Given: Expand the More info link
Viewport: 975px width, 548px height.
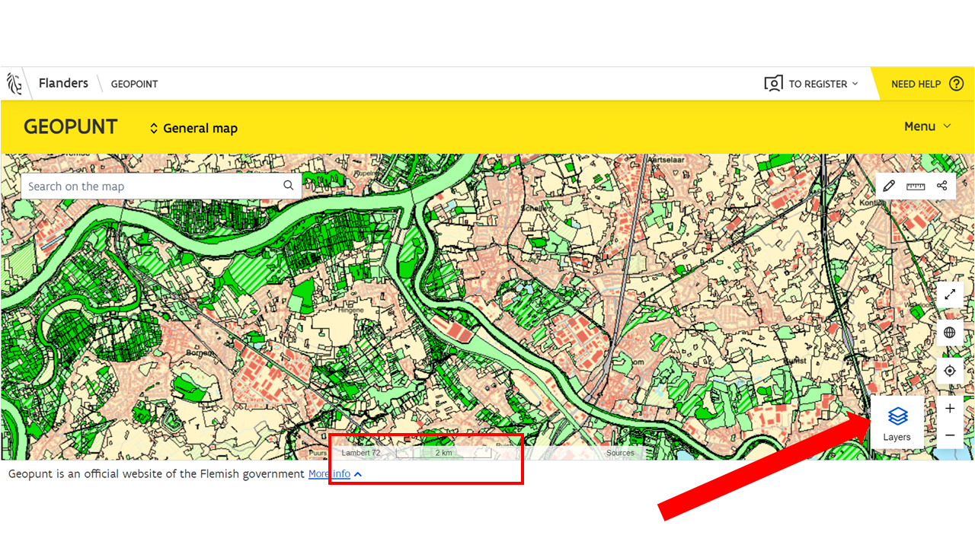Looking at the screenshot, I should [335, 474].
